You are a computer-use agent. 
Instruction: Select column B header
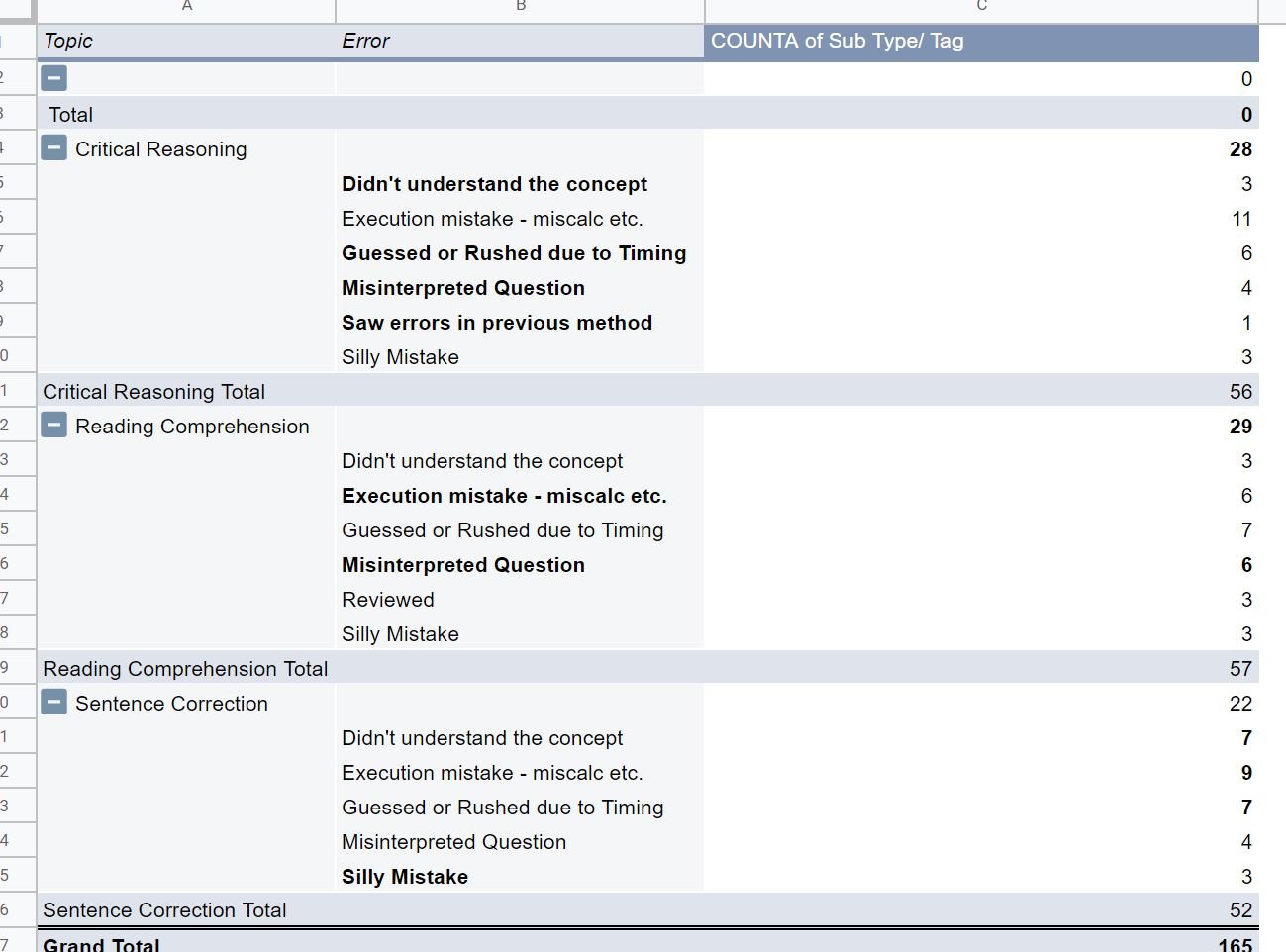tap(521, 8)
